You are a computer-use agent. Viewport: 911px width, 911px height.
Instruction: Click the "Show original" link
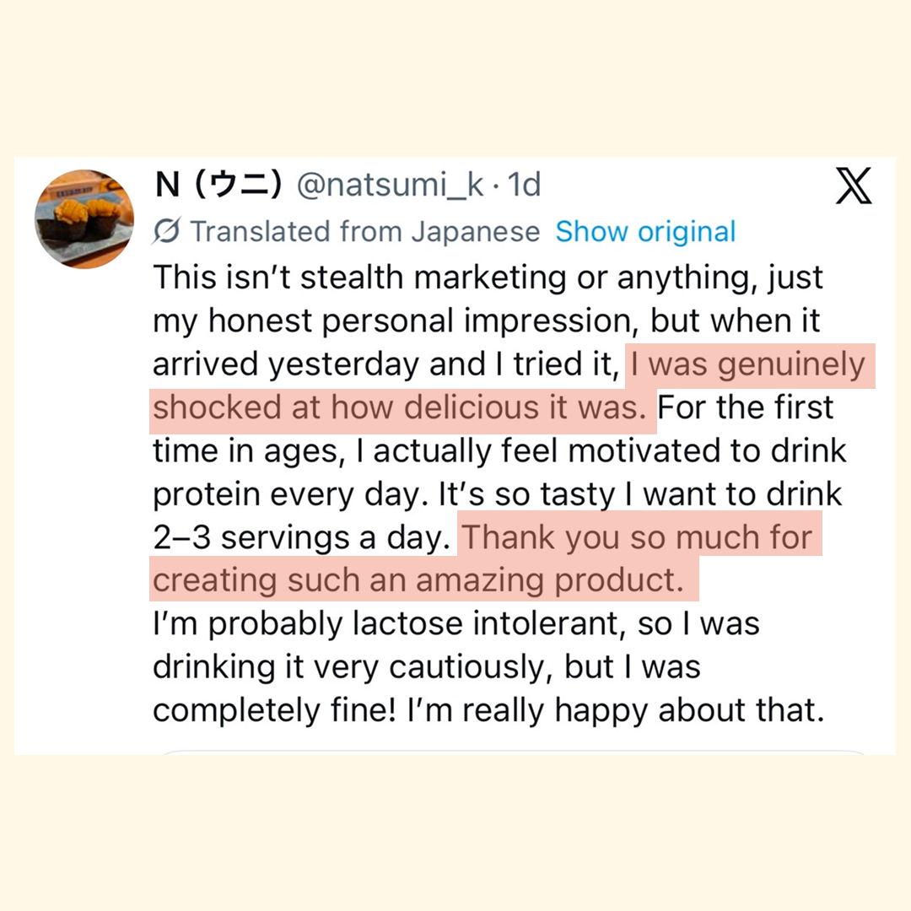tap(645, 231)
